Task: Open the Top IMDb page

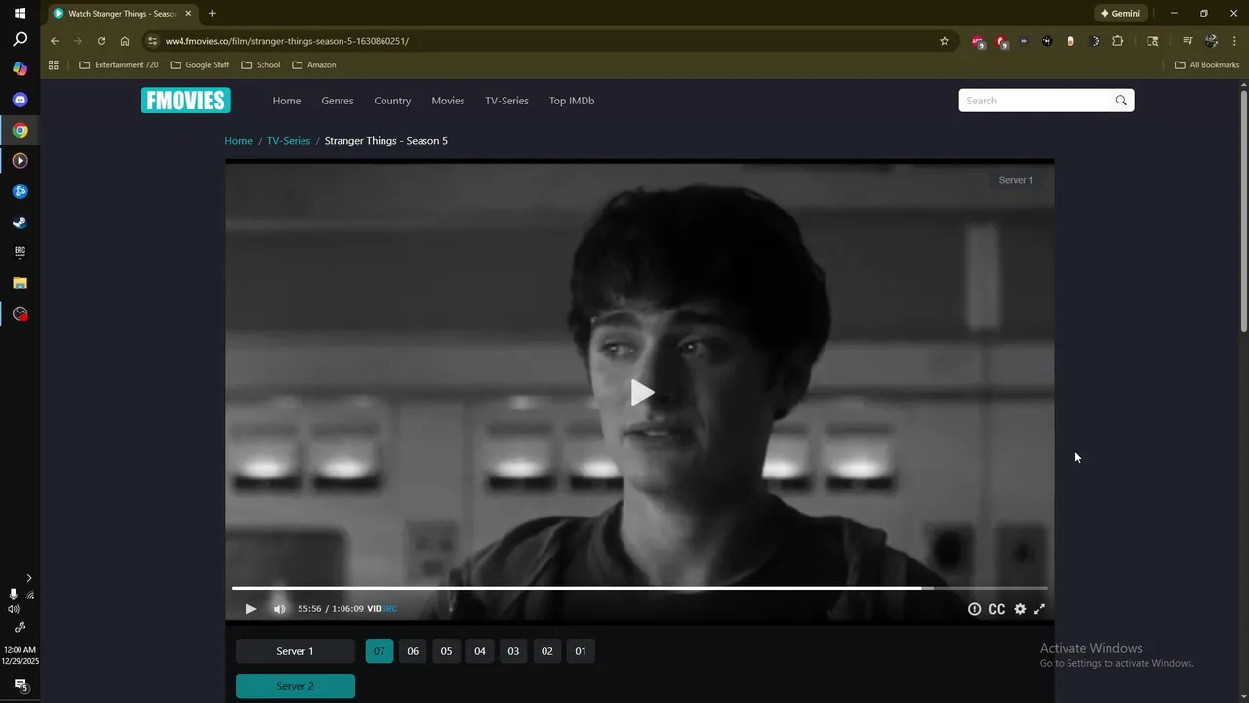Action: coord(572,101)
